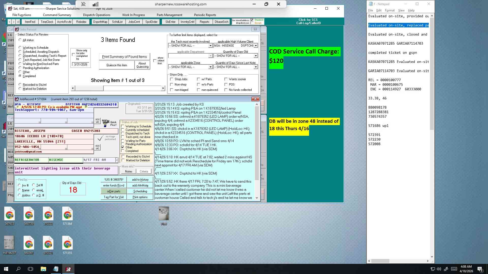Open the Format menu in Notepad
Image resolution: width=488 pixels, height=274 pixels.
coord(390,10)
